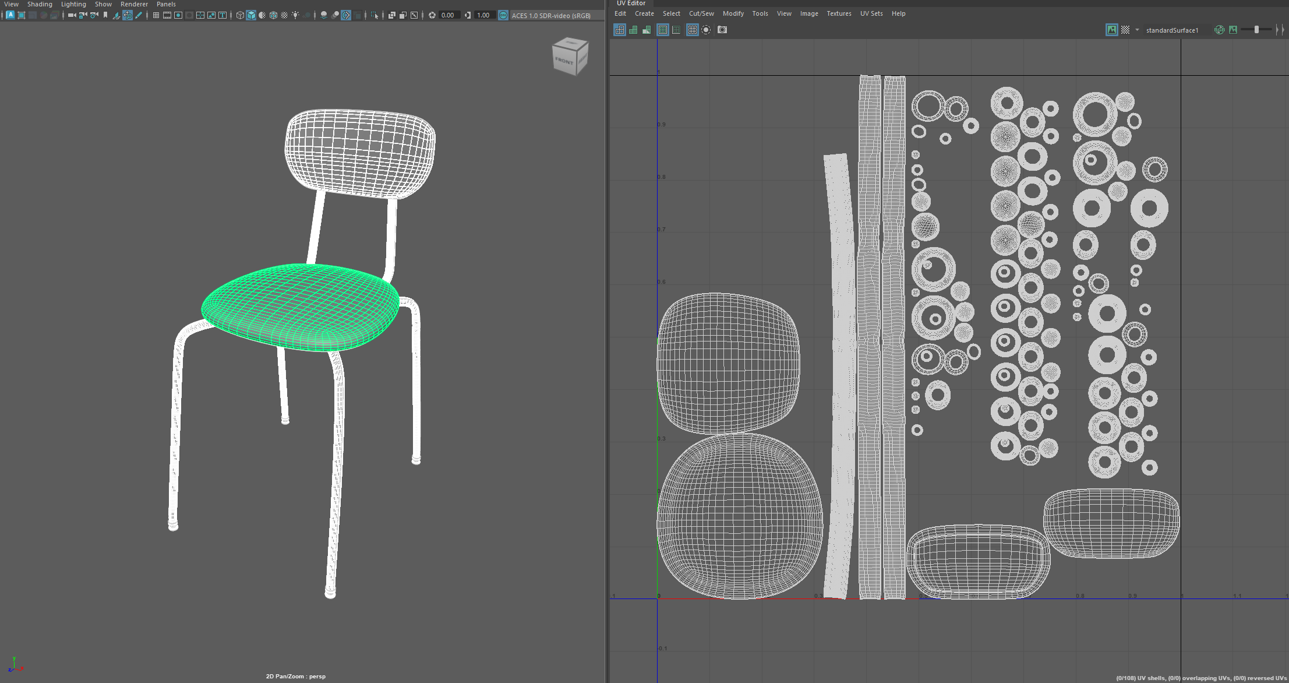The image size is (1289, 683).
Task: Toggle 2D Pan/Zoom icon
Action: point(128,15)
